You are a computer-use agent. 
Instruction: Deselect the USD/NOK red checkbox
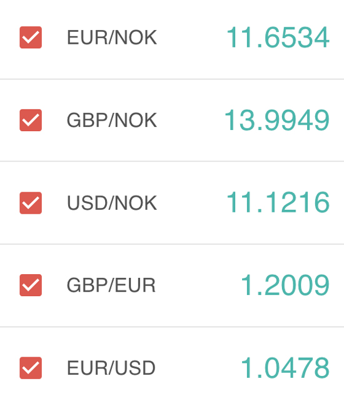[31, 203]
